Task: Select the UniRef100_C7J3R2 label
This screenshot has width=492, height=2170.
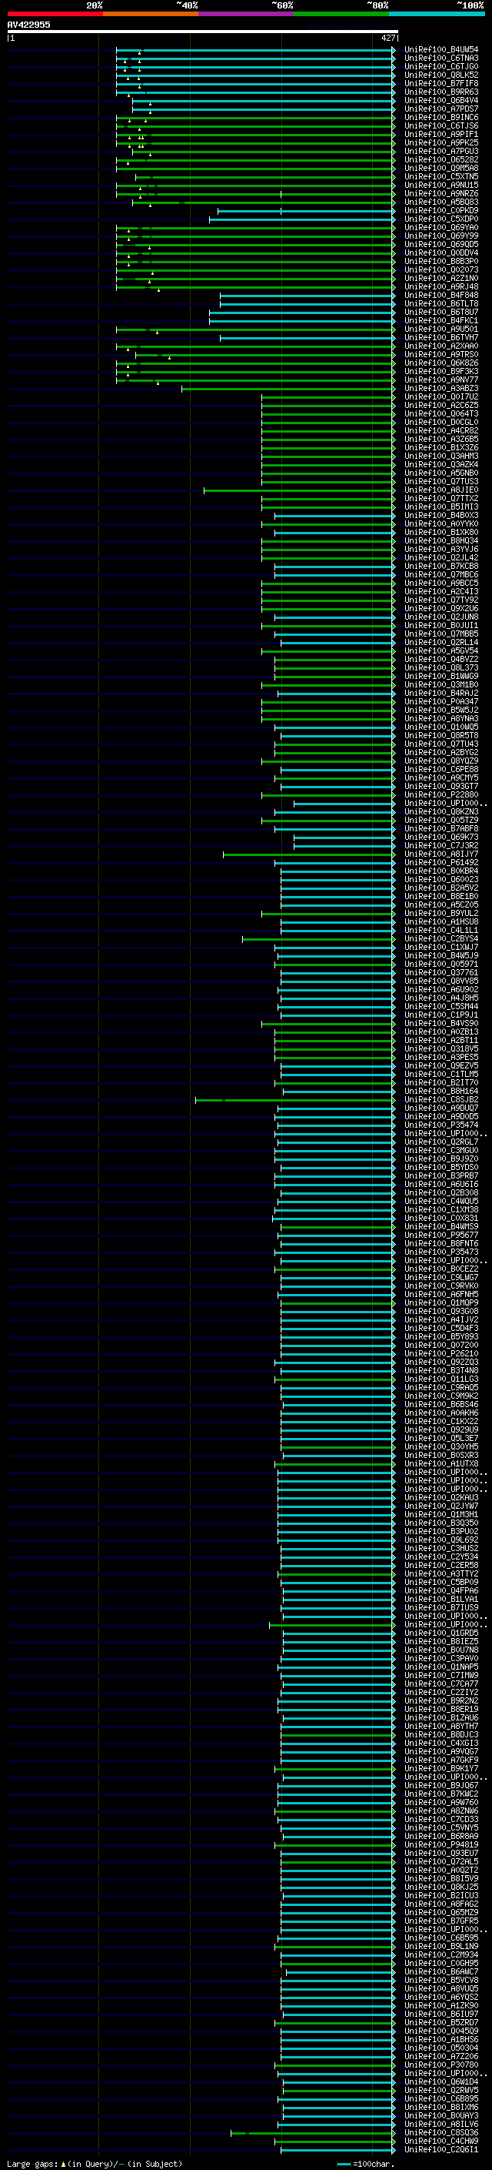Action: pyautogui.click(x=441, y=845)
